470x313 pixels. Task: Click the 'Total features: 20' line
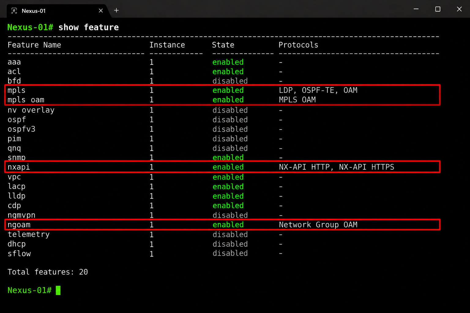(48, 272)
